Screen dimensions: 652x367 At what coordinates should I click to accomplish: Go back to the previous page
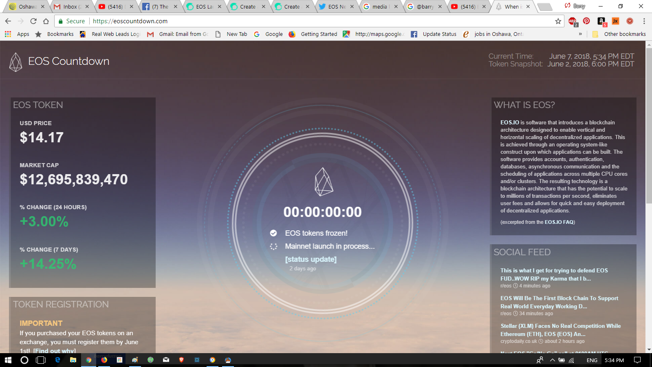(x=8, y=21)
